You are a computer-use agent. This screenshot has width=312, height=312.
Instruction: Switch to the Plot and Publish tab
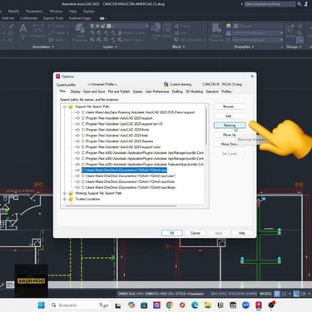[119, 92]
